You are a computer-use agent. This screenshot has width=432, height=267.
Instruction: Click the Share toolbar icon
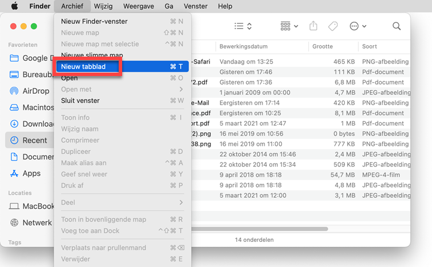click(x=313, y=26)
